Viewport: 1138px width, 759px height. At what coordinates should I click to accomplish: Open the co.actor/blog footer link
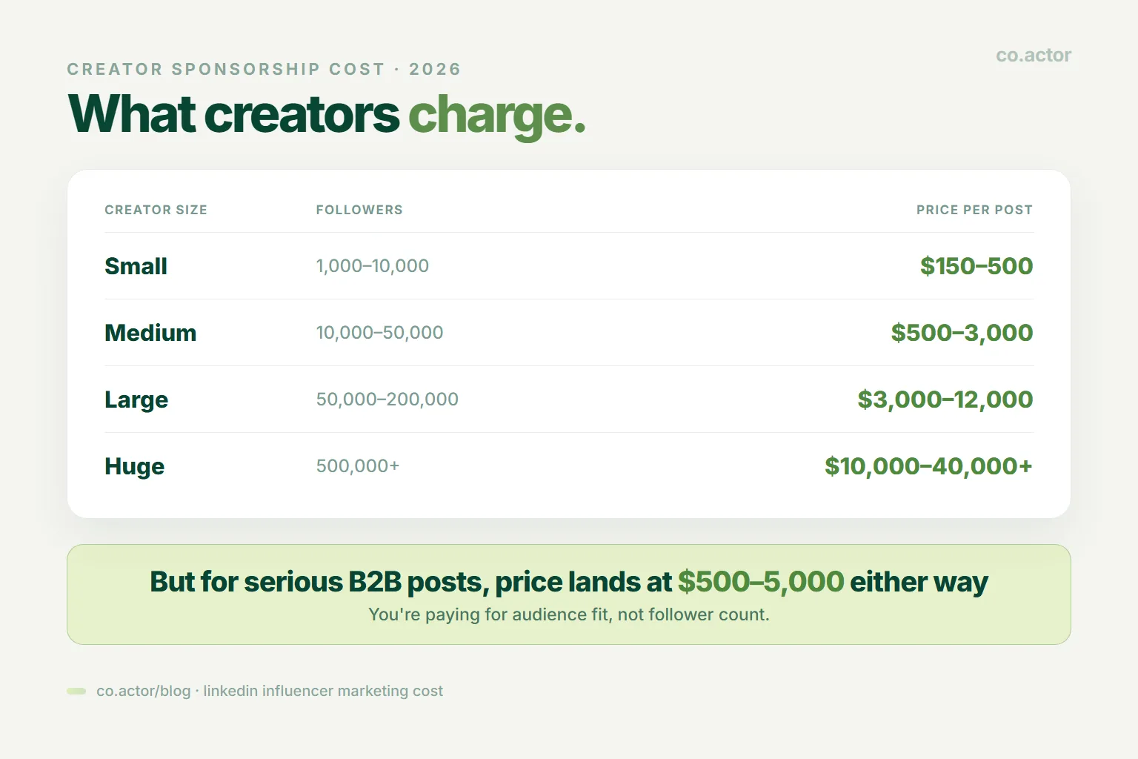click(144, 691)
